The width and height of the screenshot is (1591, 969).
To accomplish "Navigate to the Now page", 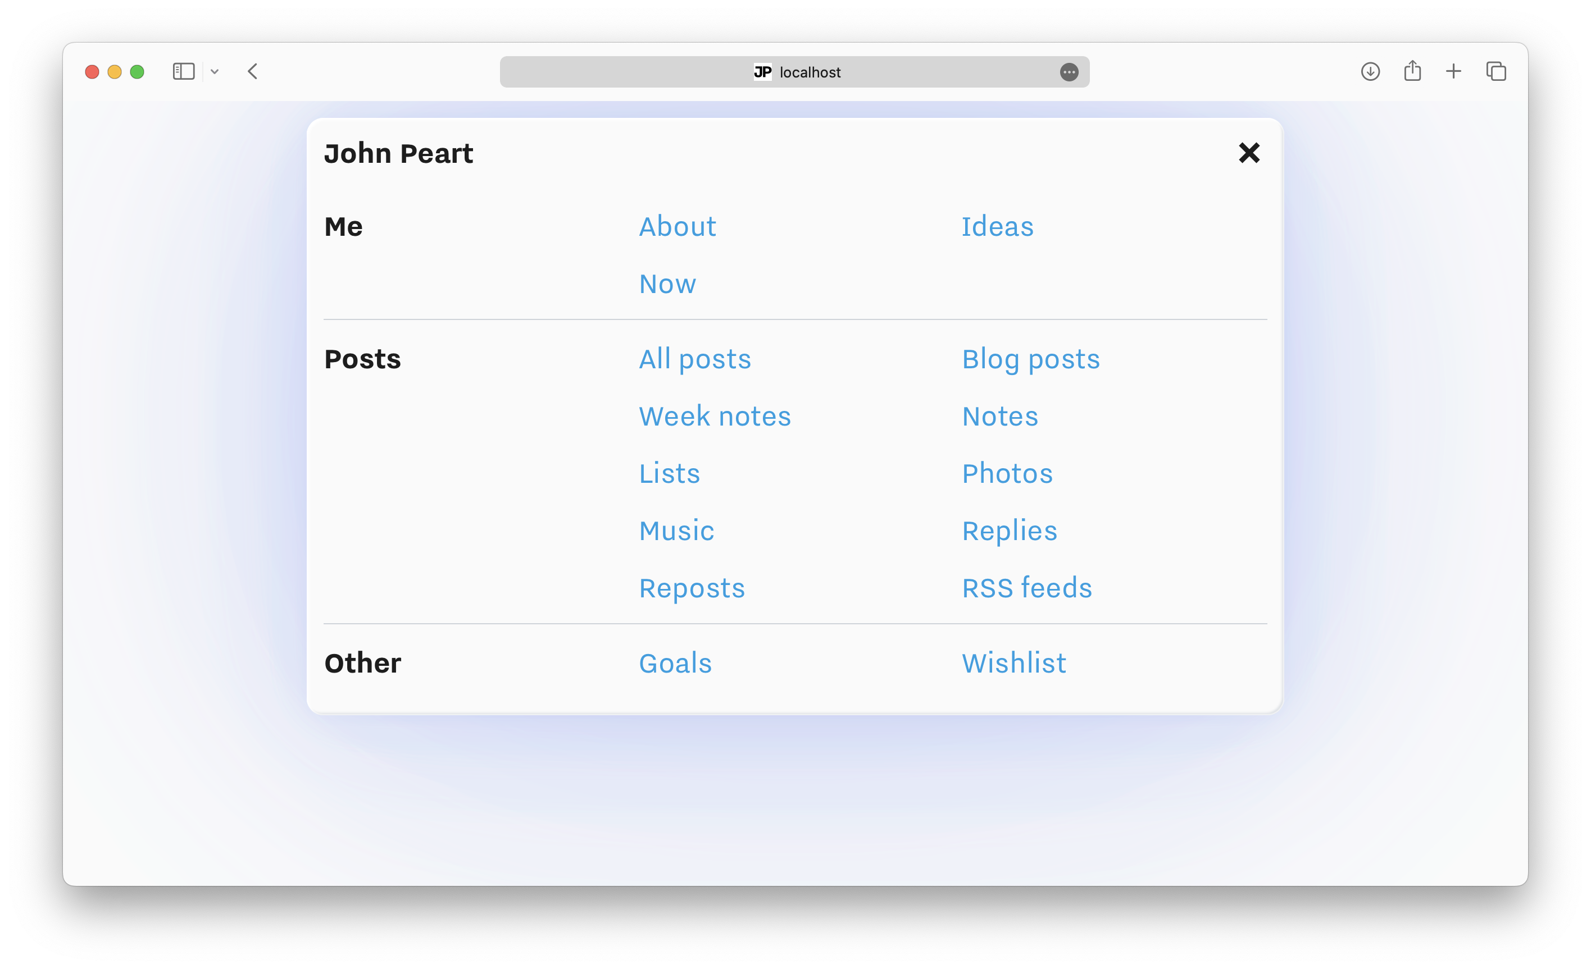I will (667, 284).
